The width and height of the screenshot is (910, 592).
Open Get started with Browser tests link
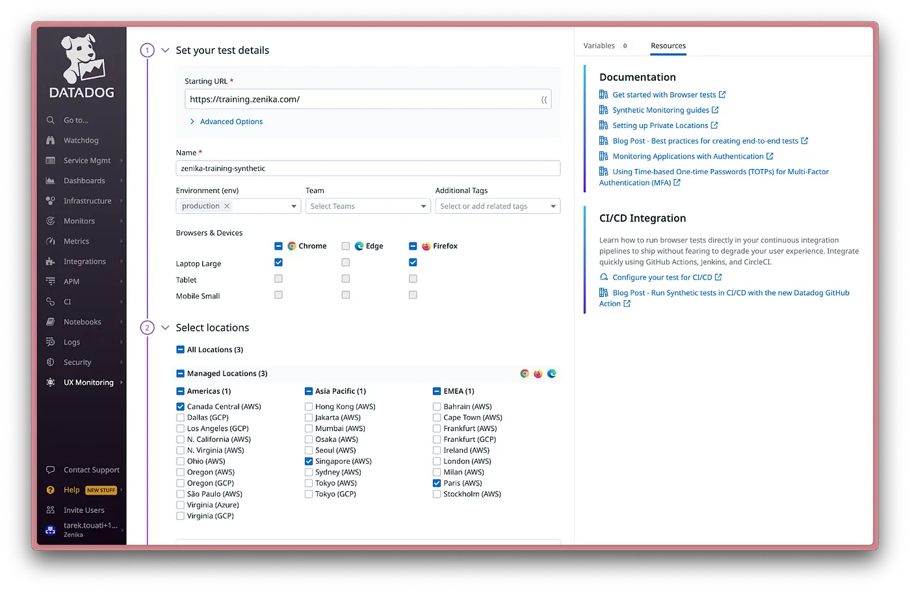click(664, 95)
